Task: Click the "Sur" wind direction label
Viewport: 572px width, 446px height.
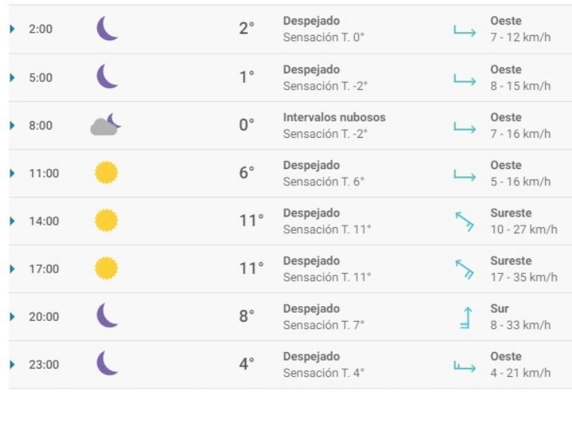Action: [x=499, y=309]
